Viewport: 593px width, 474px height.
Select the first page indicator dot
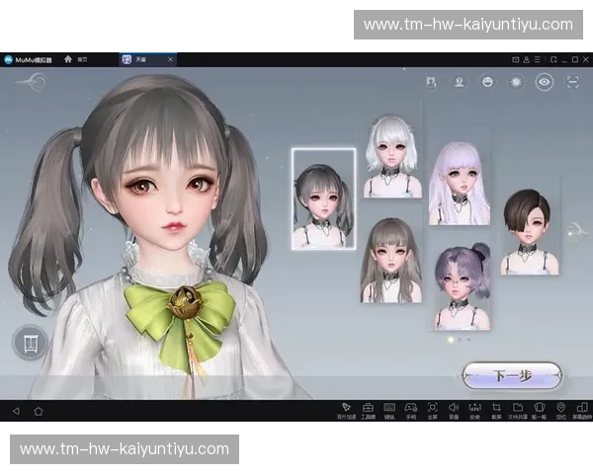pyautogui.click(x=451, y=340)
